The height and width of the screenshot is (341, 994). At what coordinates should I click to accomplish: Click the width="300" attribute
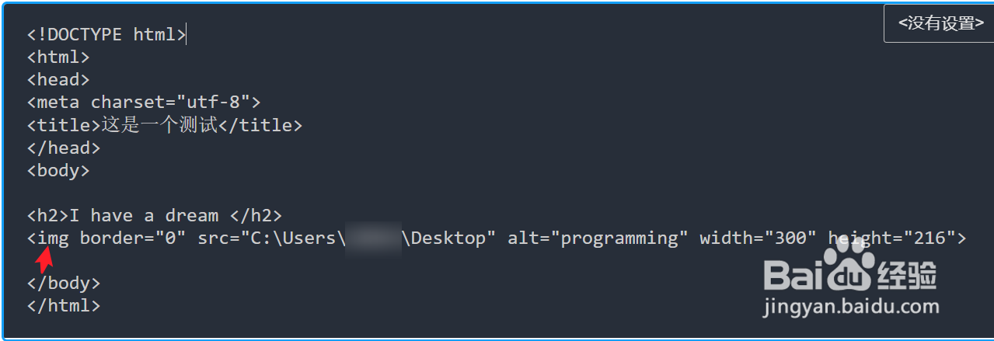758,238
